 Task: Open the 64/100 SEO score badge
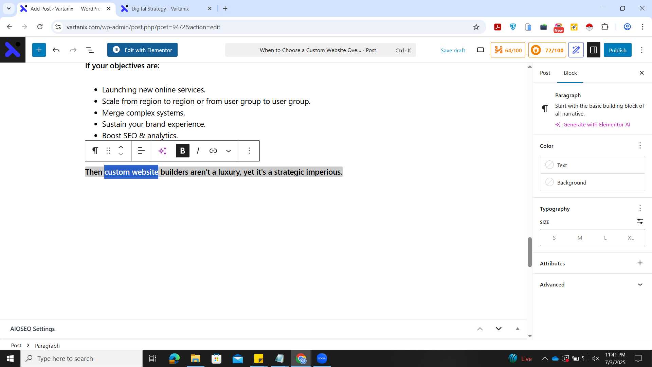point(508,50)
